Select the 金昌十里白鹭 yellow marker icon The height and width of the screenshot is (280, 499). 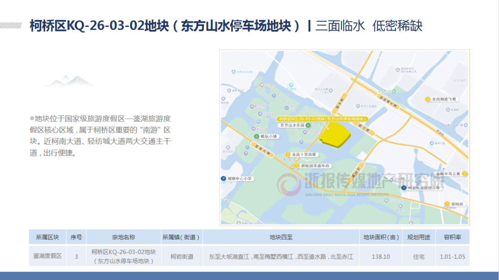click(288, 154)
